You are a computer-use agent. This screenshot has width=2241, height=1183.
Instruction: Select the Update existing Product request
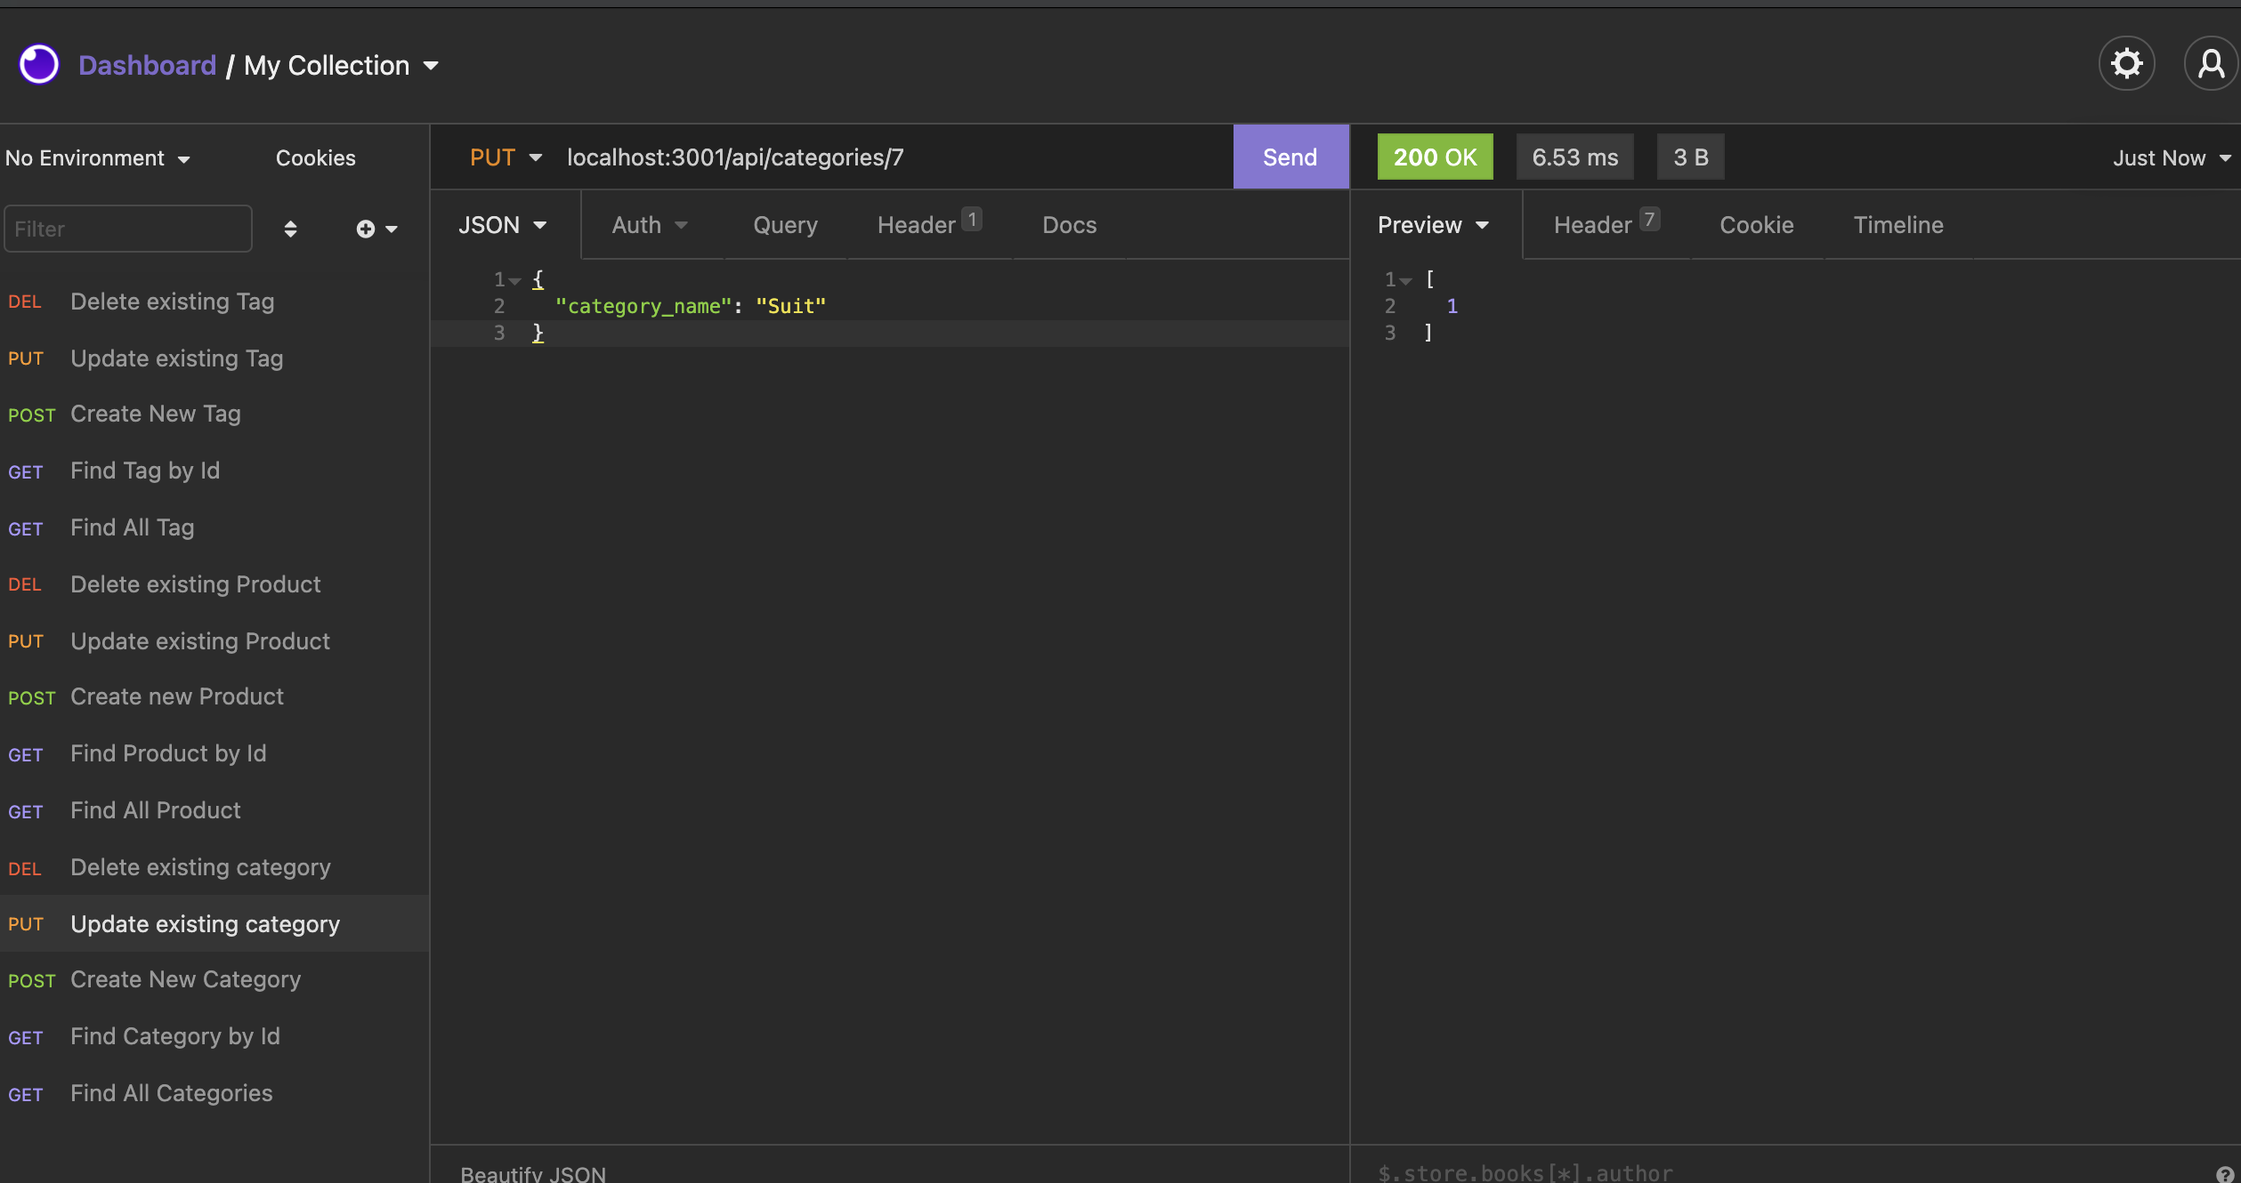tap(199, 640)
